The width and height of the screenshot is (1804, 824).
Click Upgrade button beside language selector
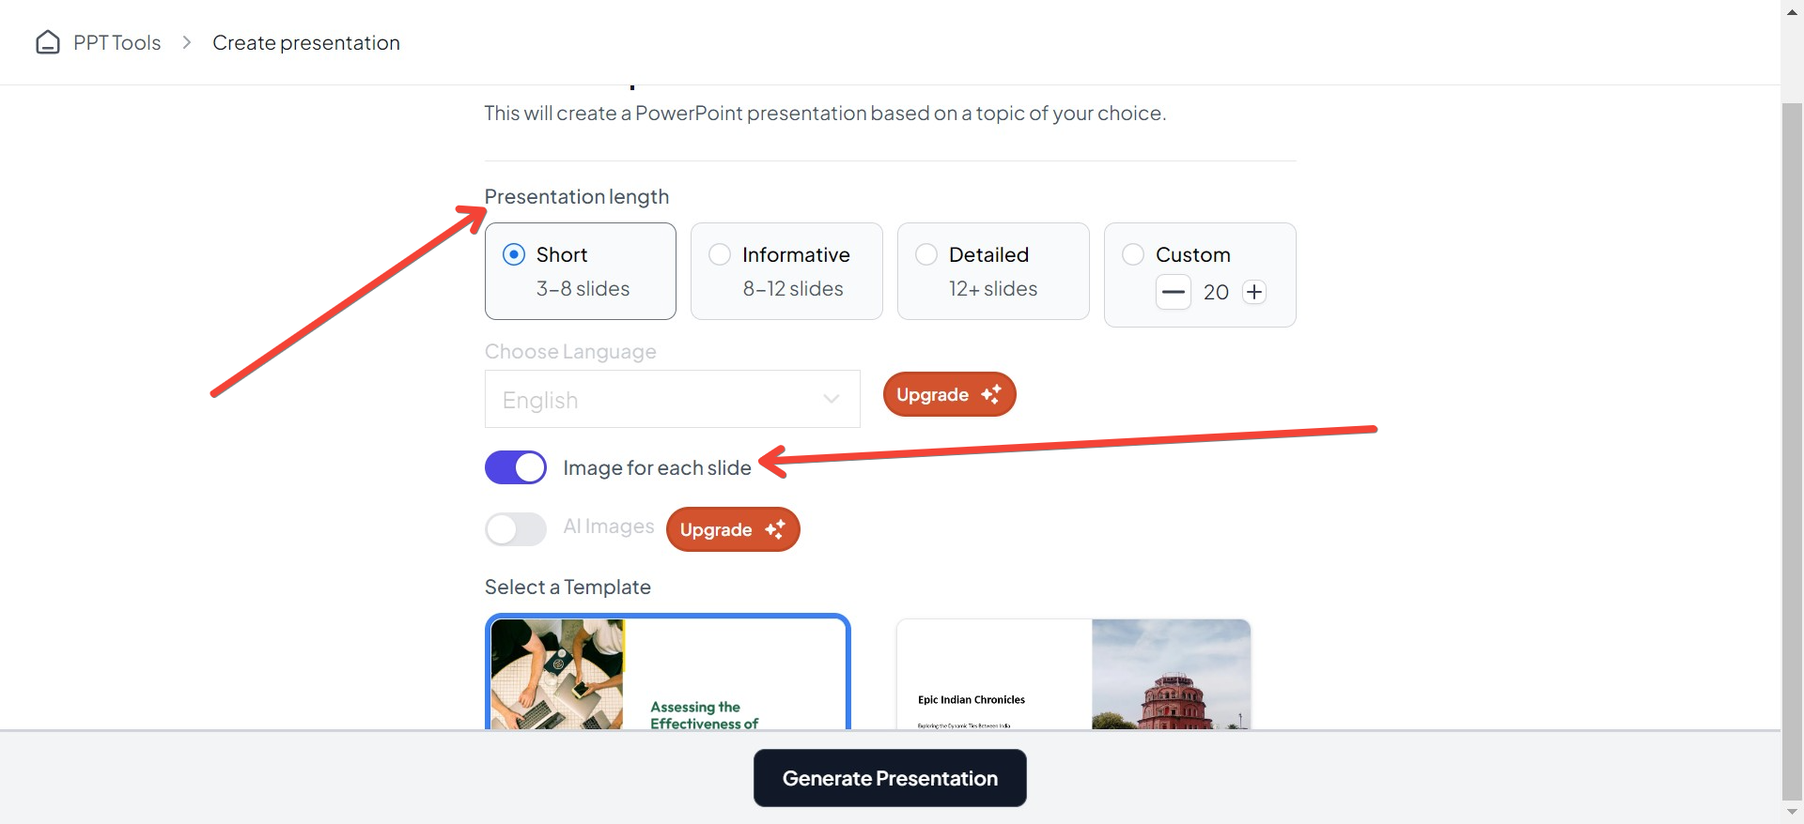click(949, 394)
